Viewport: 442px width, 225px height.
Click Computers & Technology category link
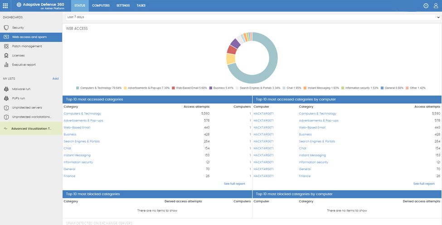pos(82,114)
